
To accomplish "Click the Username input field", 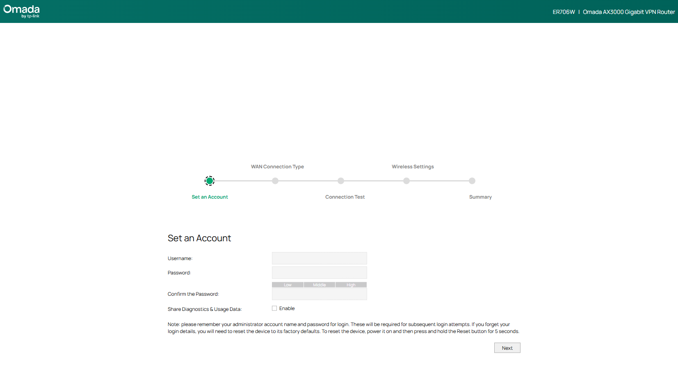I will point(319,258).
